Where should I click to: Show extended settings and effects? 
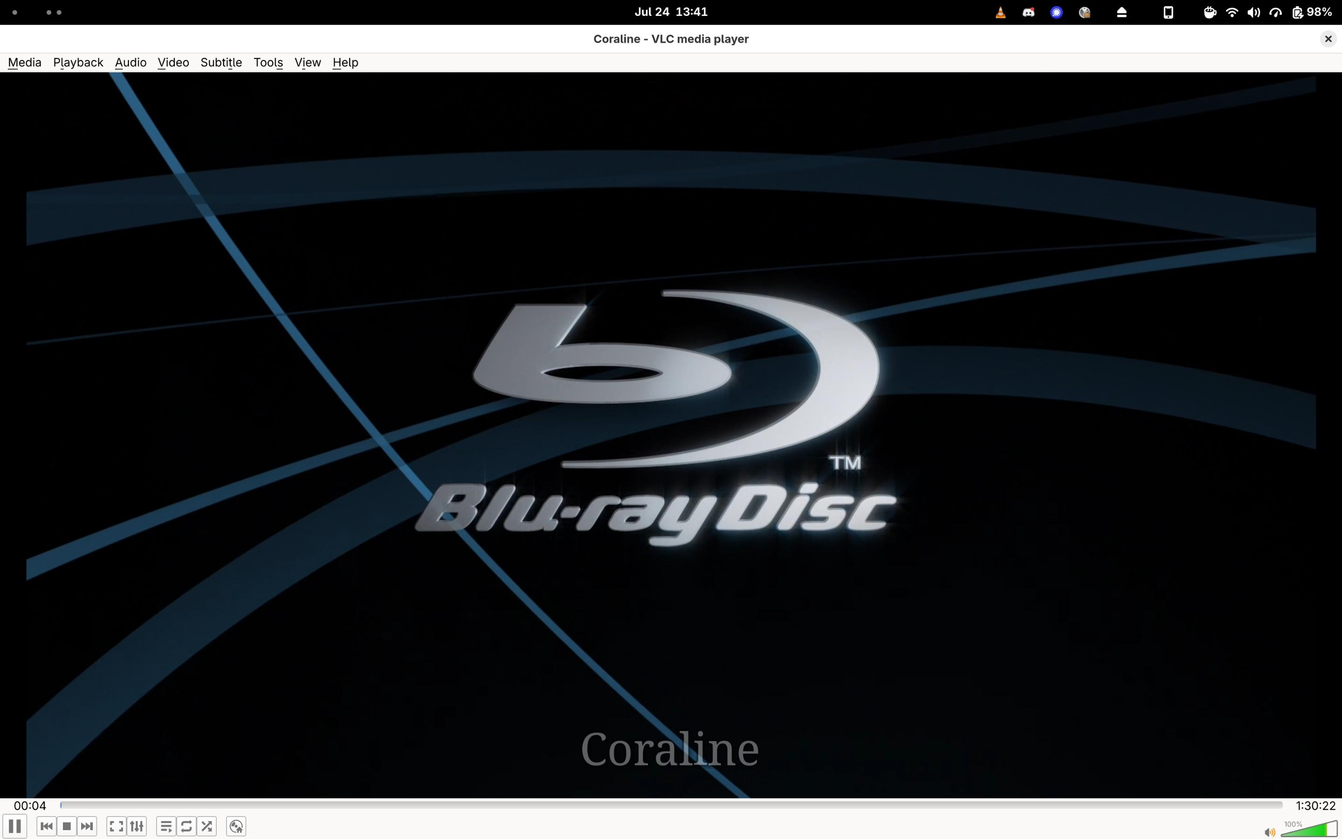(137, 826)
